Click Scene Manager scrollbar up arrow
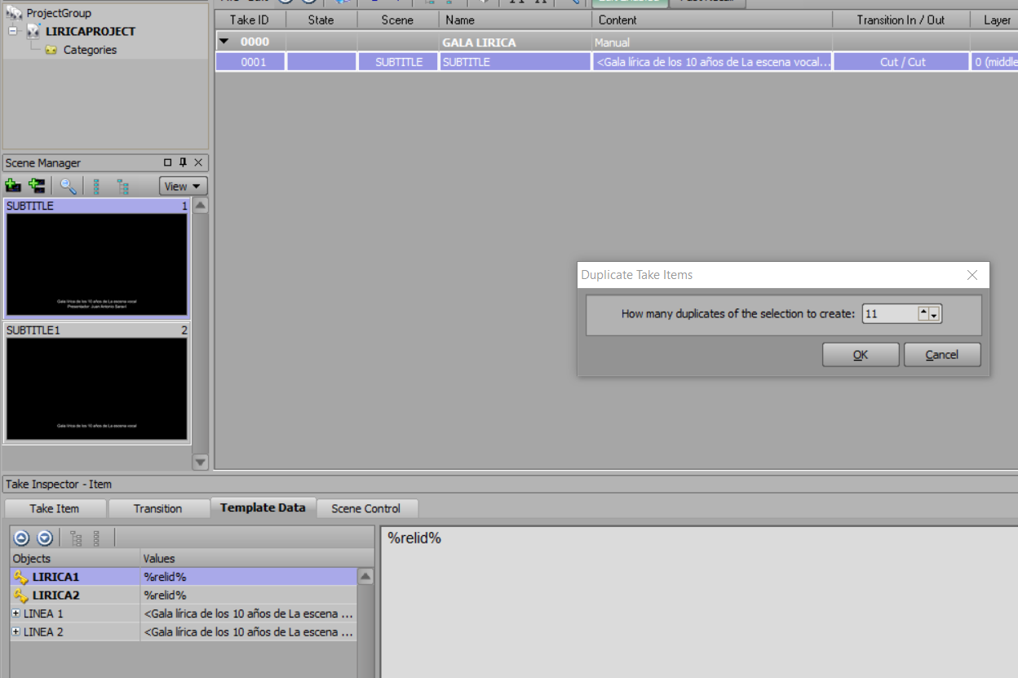 200,206
